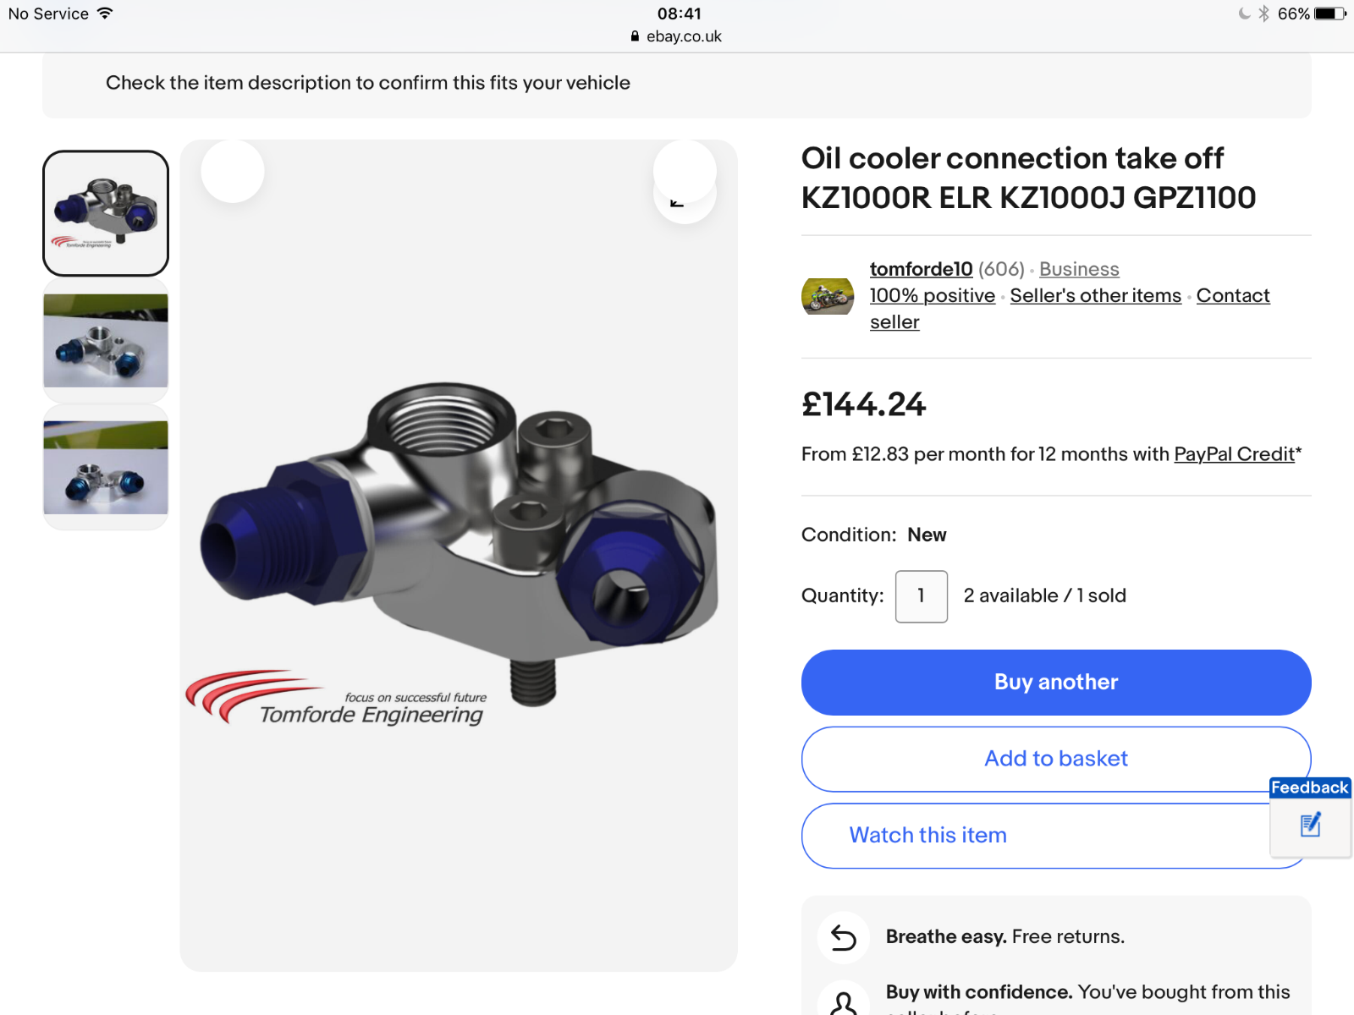1354x1015 pixels.
Task: Tap the battery status icon
Action: (1329, 14)
